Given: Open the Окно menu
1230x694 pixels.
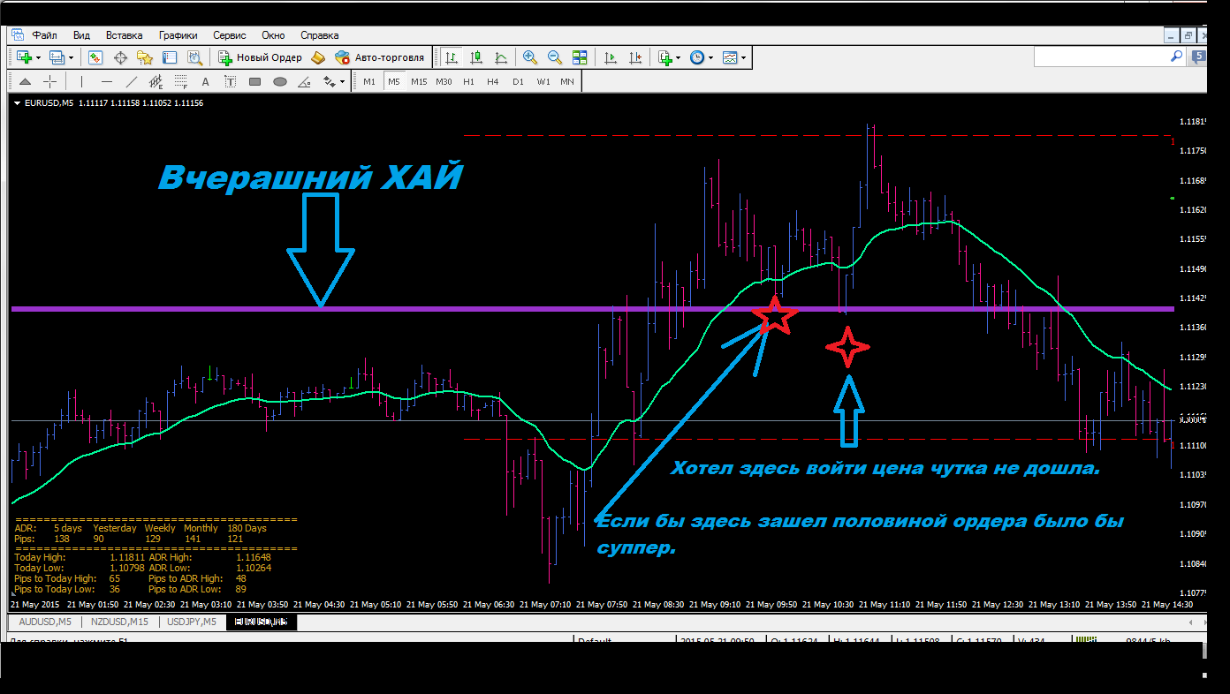Looking at the screenshot, I should tap(273, 35).
